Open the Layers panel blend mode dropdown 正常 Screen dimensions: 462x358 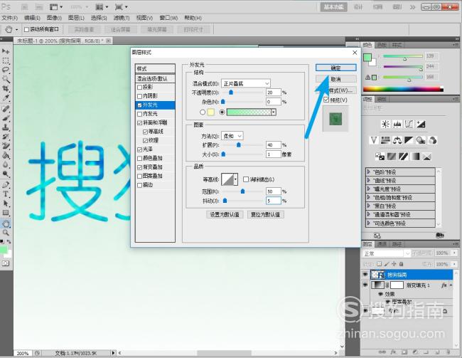pyautogui.click(x=386, y=253)
